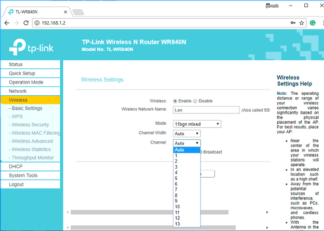Go back using the browser back arrow
Image resolution: width=324 pixels, height=231 pixels.
coord(7,23)
